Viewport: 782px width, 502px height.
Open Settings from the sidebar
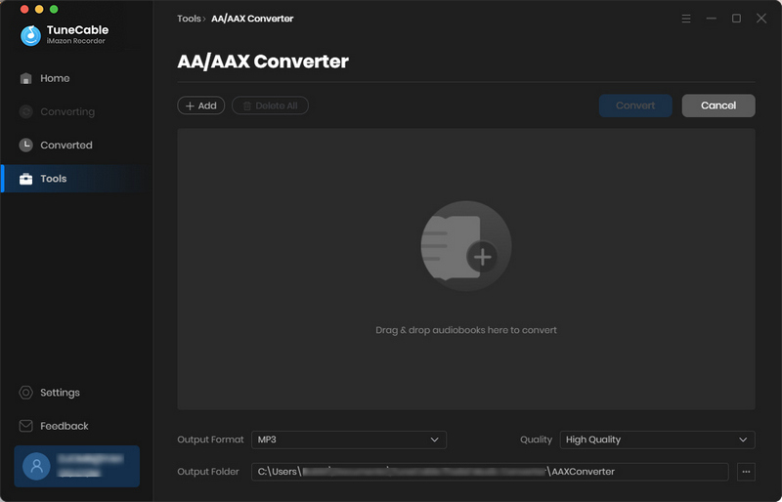pos(50,393)
